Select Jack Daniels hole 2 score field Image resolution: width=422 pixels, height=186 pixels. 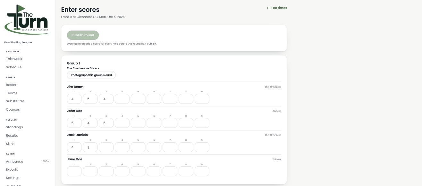tap(90, 147)
